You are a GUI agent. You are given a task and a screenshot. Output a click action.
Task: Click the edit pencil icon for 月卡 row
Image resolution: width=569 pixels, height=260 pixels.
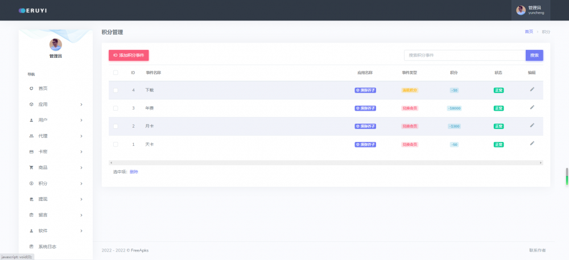pos(532,125)
